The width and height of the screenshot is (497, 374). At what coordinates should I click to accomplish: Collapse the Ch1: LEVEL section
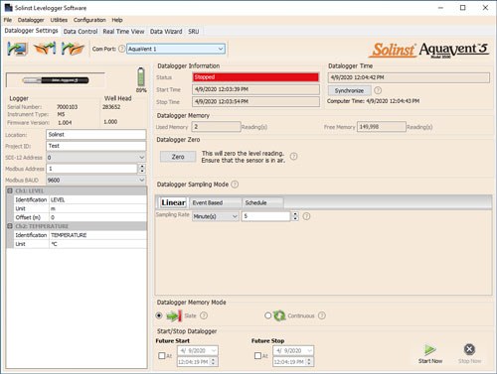click(10, 190)
